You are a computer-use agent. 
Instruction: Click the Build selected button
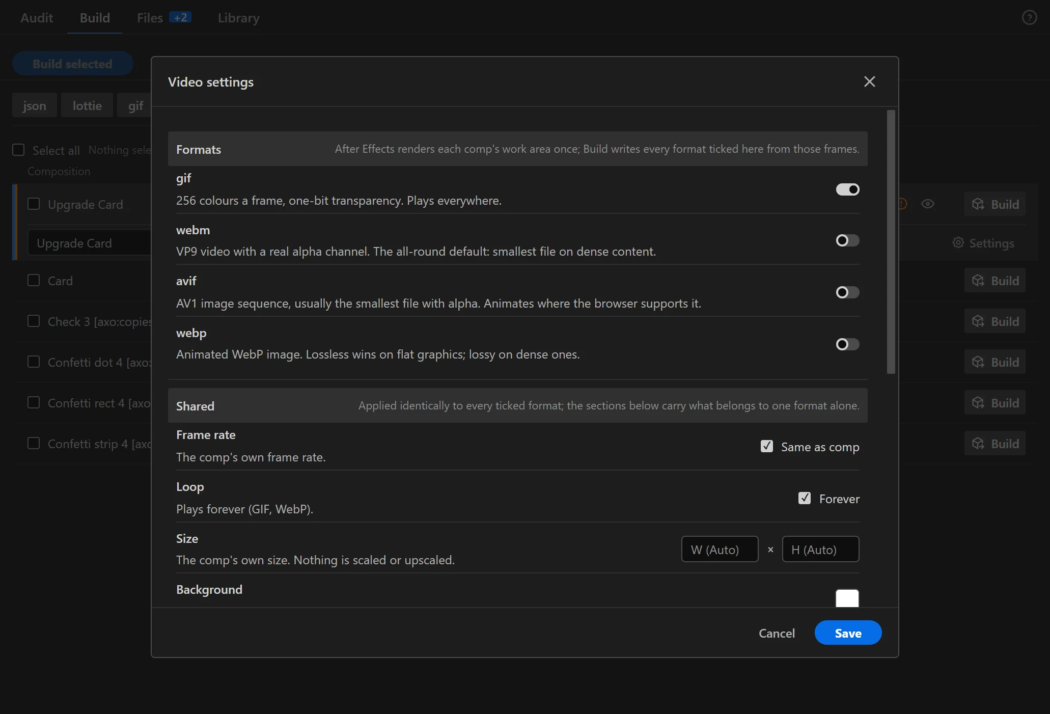pyautogui.click(x=73, y=64)
